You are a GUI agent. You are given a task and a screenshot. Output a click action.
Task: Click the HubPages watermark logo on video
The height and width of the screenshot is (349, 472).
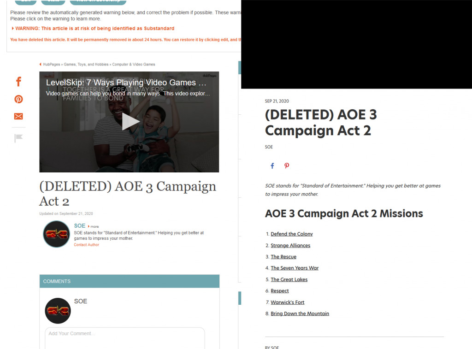pyautogui.click(x=210, y=76)
